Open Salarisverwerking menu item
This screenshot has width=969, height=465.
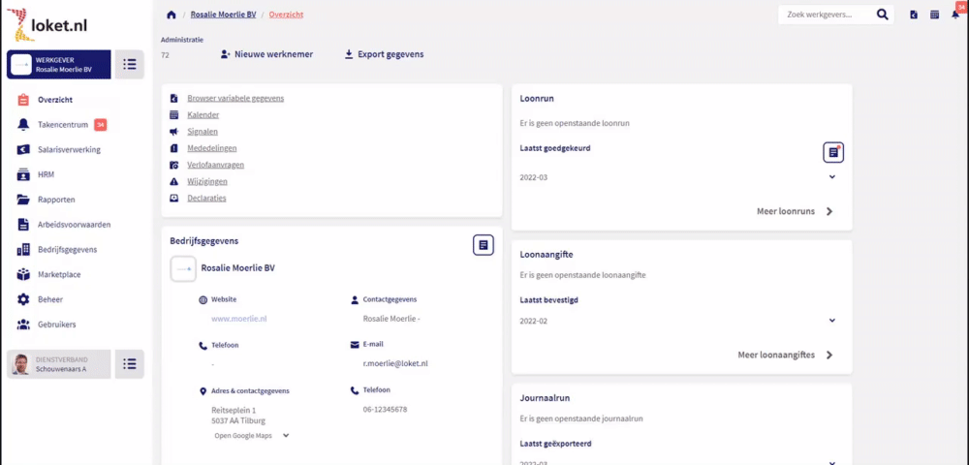click(69, 149)
